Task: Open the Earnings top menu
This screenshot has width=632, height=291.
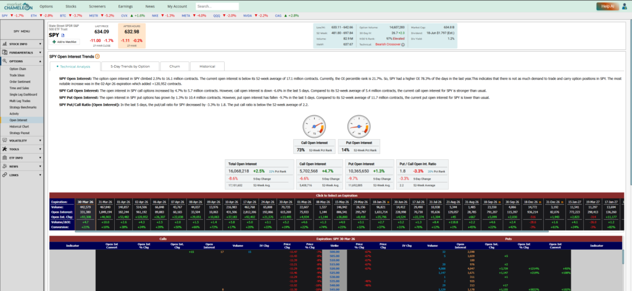Action: pos(125,6)
